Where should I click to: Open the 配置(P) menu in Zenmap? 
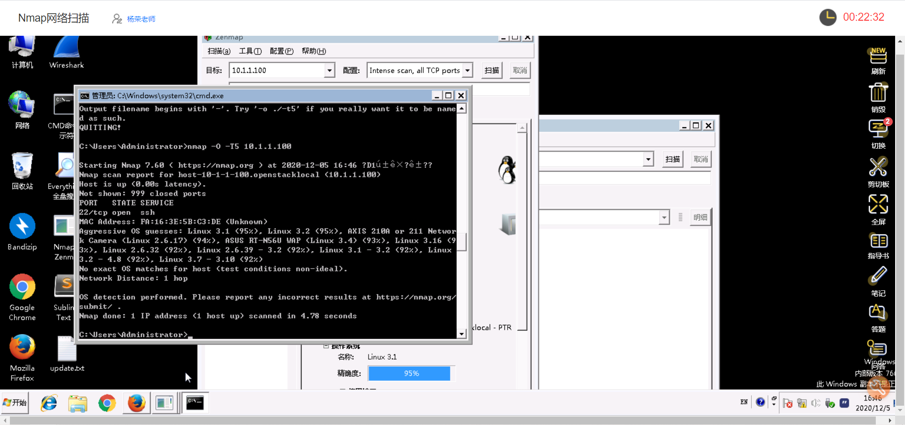pos(281,51)
